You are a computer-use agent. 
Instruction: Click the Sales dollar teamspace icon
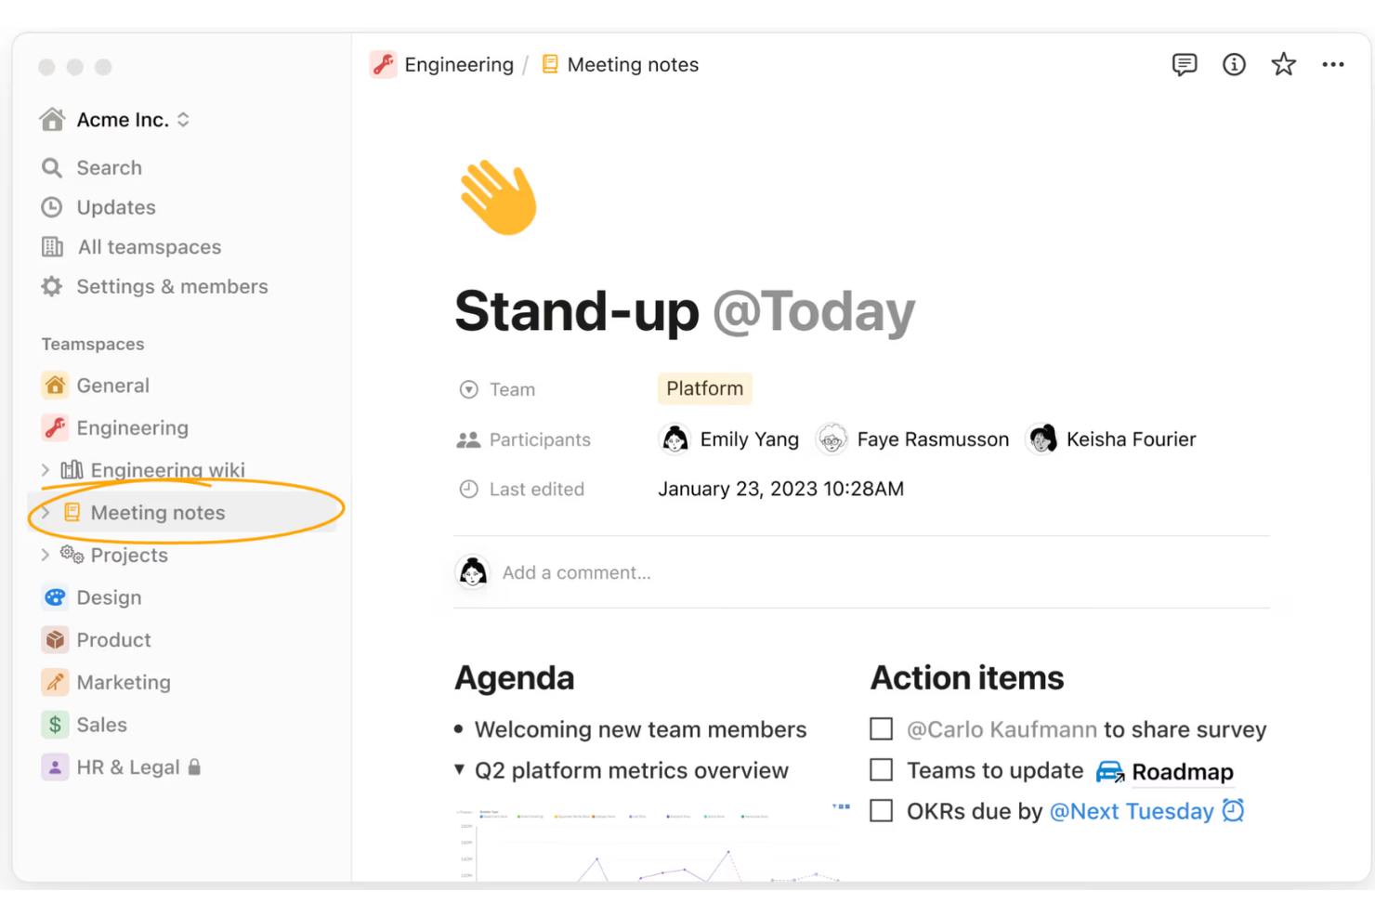click(x=55, y=724)
